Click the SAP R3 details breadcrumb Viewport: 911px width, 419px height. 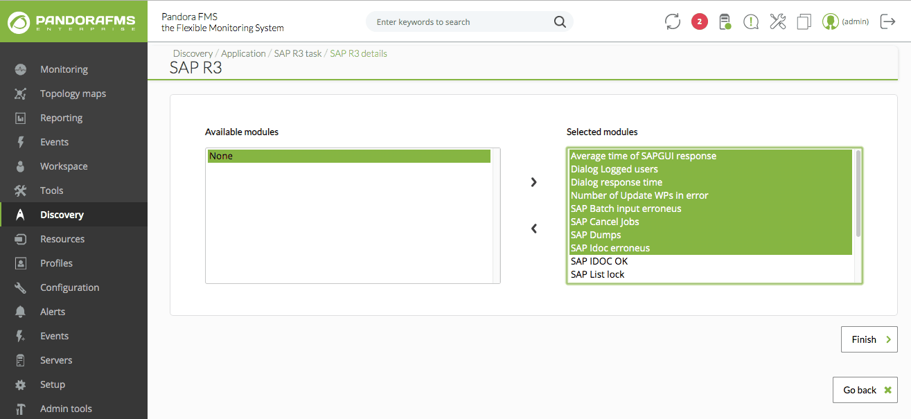359,53
